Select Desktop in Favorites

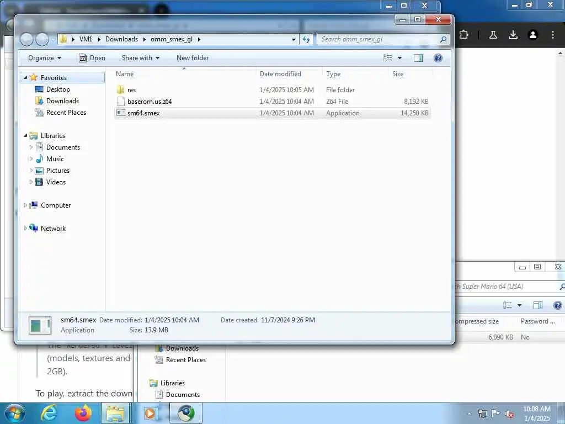[57, 89]
